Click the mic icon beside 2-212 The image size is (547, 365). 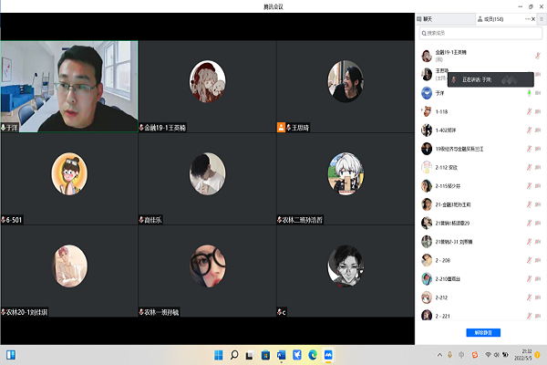(x=528, y=297)
